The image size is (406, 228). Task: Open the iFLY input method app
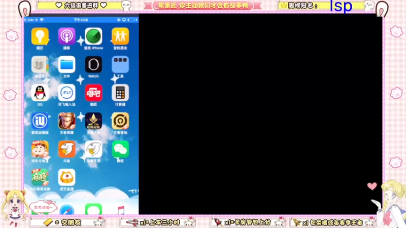coord(66,93)
